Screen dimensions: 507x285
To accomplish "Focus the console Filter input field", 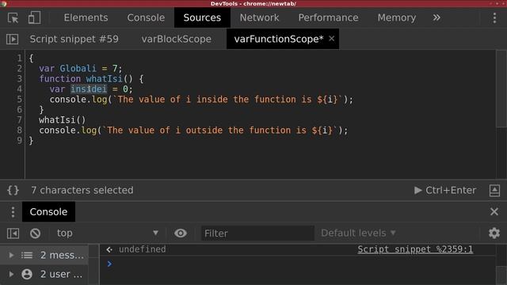I will (257, 233).
